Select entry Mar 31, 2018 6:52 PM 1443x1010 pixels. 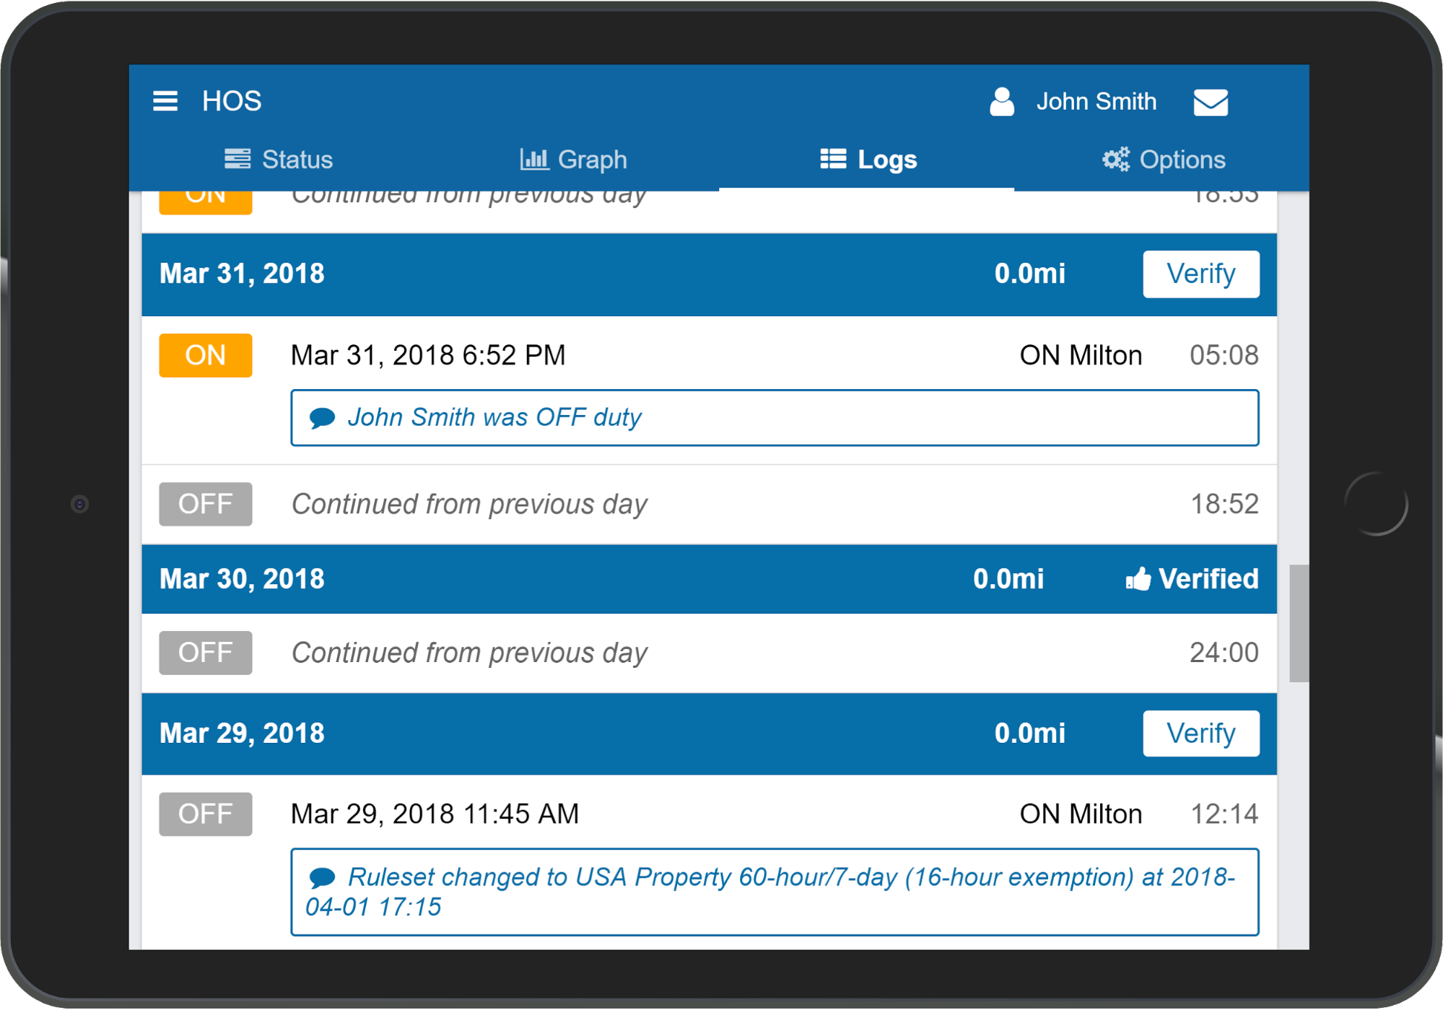pyautogui.click(x=428, y=355)
